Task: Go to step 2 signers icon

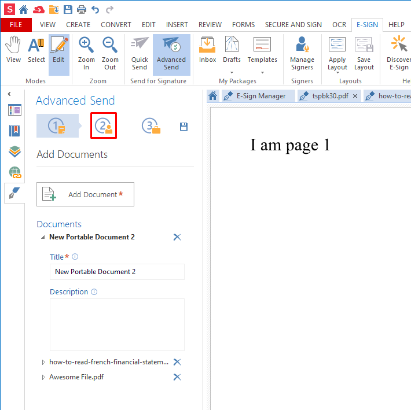Action: pos(104,126)
